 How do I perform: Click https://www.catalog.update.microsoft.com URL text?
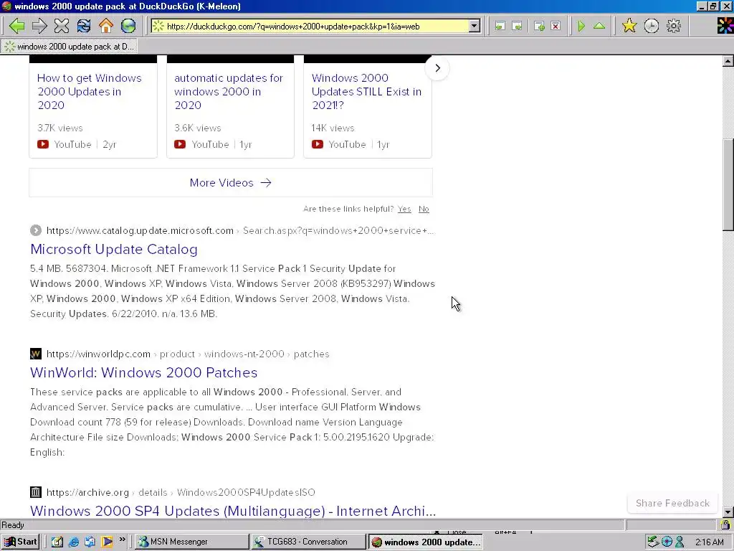point(140,230)
